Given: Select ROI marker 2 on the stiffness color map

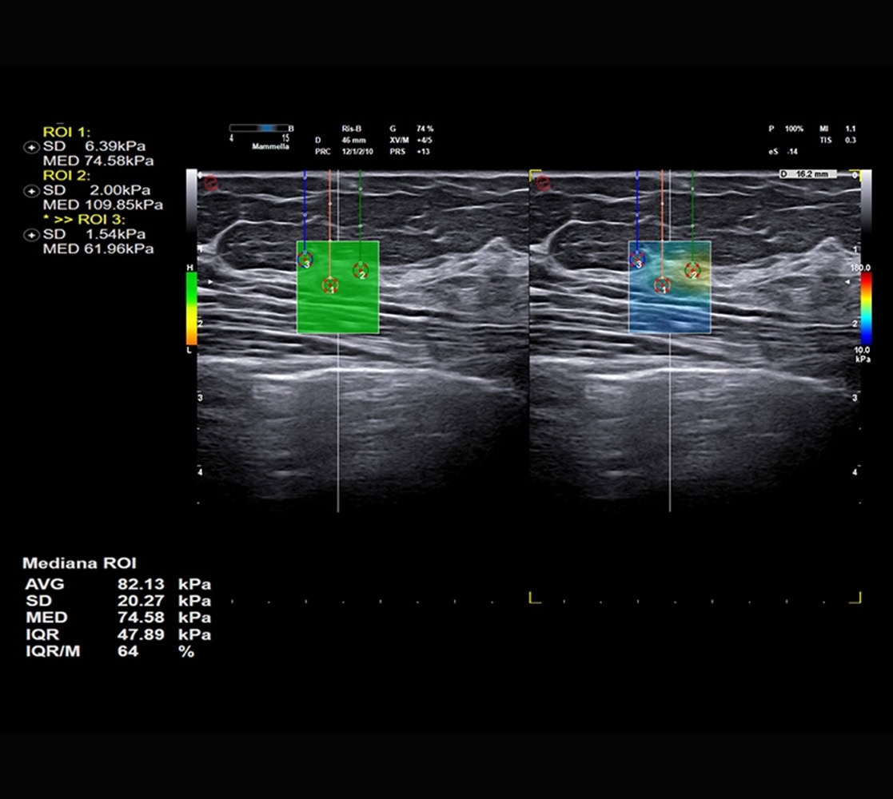Looking at the screenshot, I should pos(693,270).
